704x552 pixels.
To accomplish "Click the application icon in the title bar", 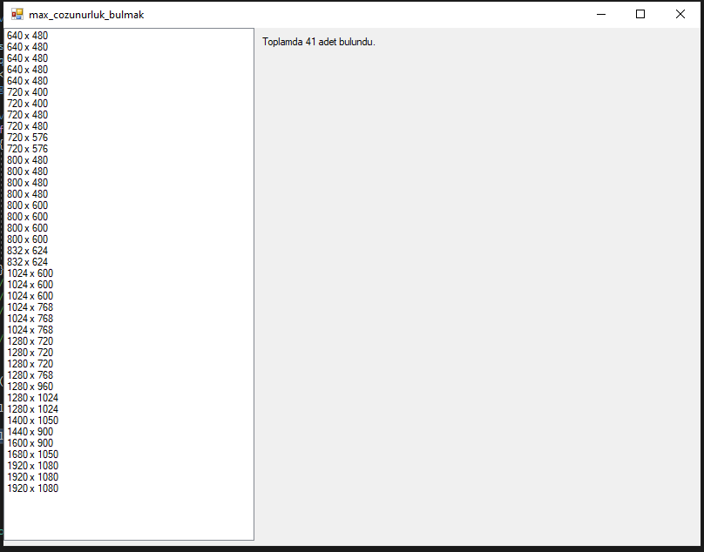I will click(x=17, y=15).
